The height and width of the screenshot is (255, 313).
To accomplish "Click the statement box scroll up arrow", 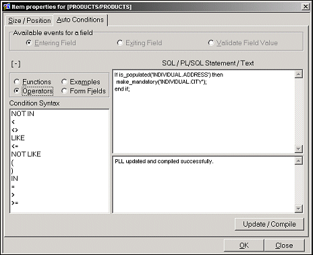I will tap(298, 74).
